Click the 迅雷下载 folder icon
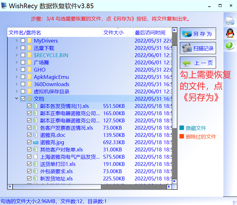 click(29, 48)
